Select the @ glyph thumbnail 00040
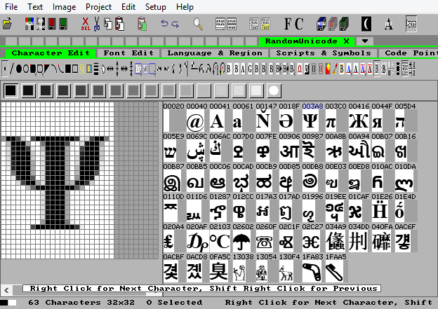438x309 pixels. (195, 121)
